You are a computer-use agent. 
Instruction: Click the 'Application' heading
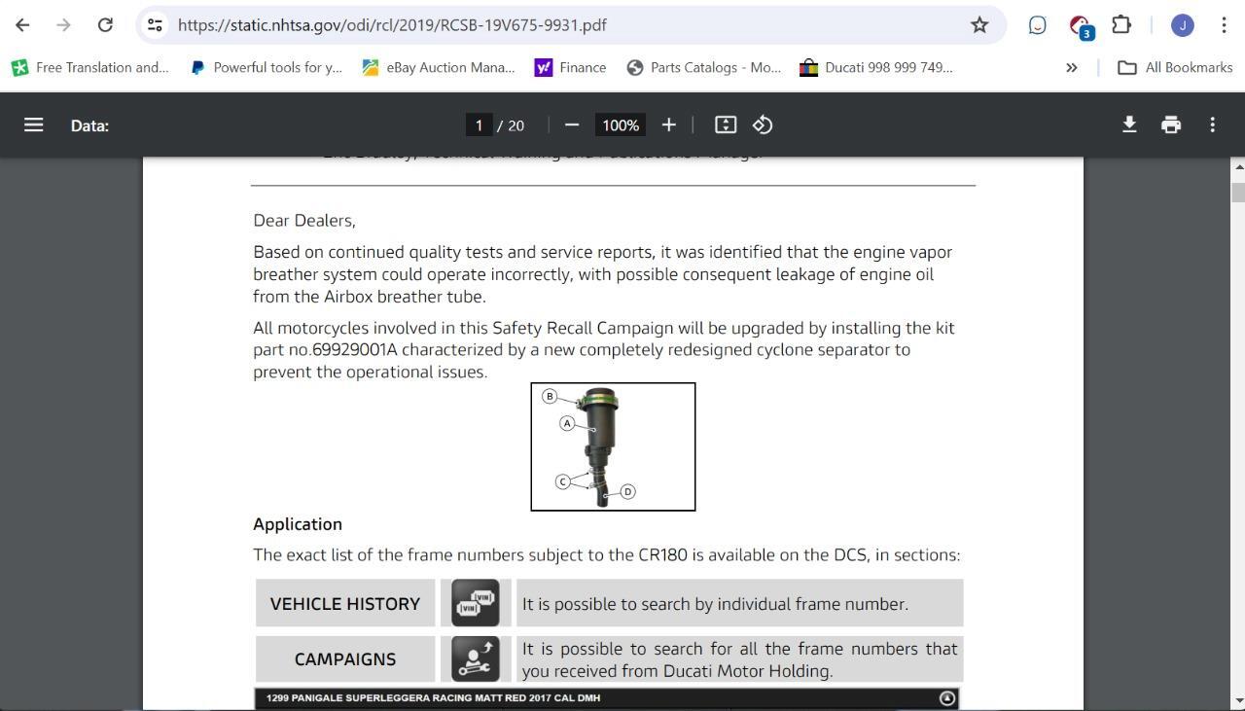click(298, 524)
